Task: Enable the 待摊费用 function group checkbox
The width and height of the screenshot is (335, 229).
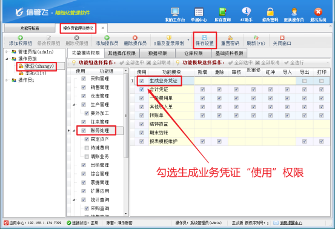Action: coord(87,148)
